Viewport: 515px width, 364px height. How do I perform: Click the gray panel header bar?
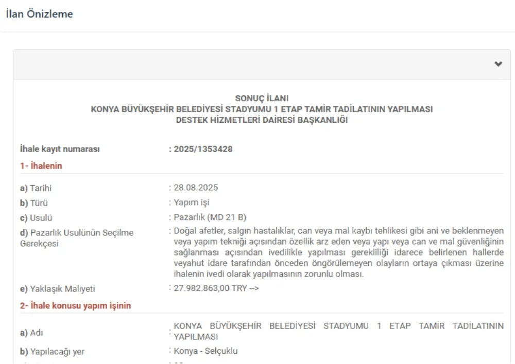257,64
